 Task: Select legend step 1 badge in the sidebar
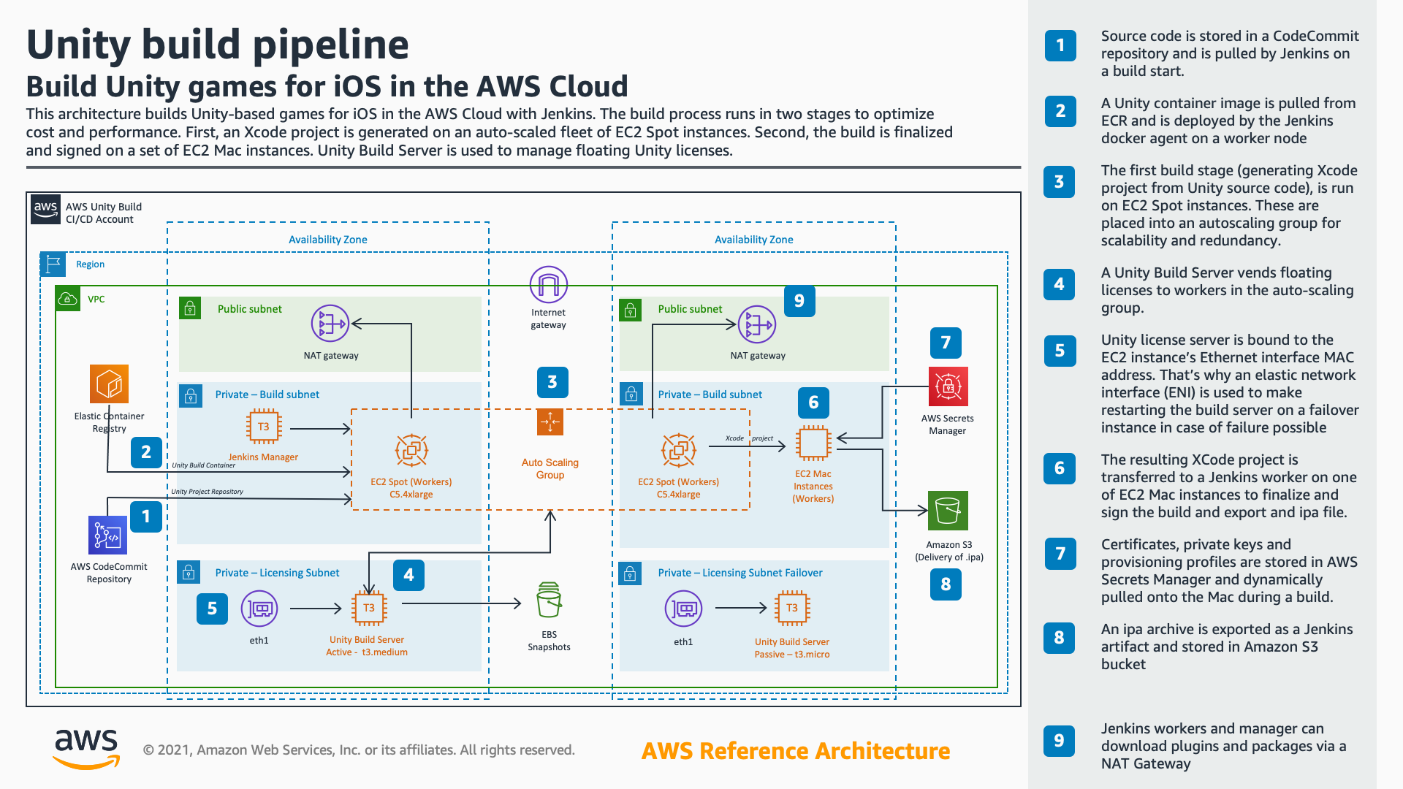point(1060,46)
